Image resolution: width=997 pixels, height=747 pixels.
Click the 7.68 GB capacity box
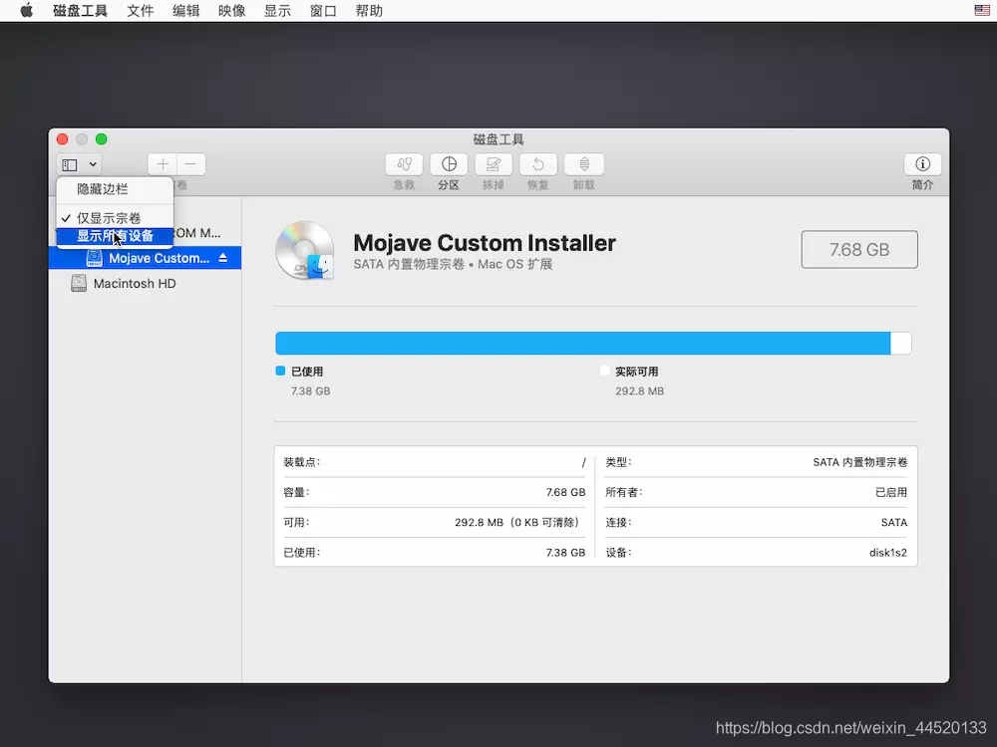[x=859, y=250]
